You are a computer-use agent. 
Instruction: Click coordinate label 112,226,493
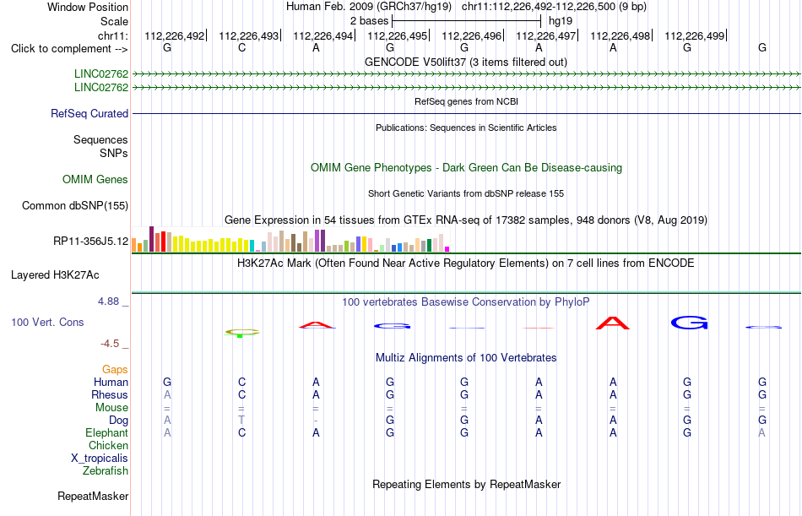pyautogui.click(x=248, y=35)
